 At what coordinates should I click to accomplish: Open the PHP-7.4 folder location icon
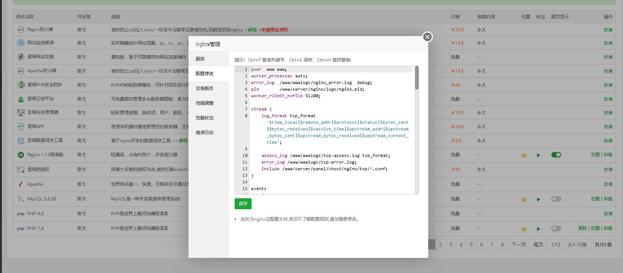pos(524,229)
